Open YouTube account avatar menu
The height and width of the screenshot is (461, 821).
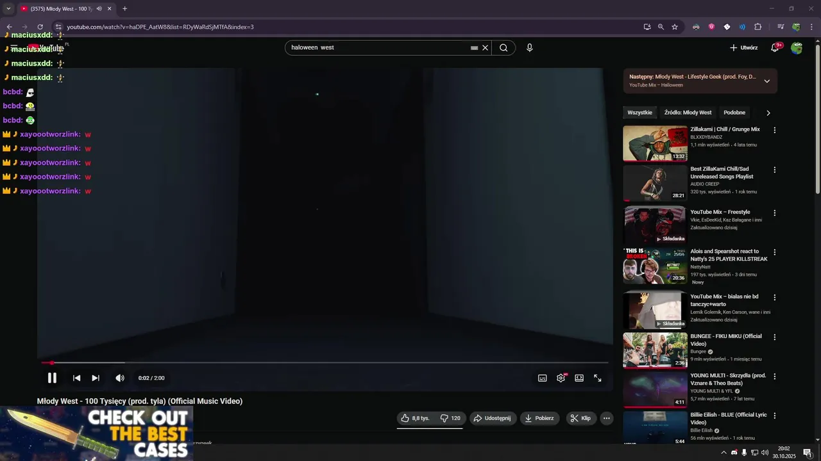tap(797, 47)
